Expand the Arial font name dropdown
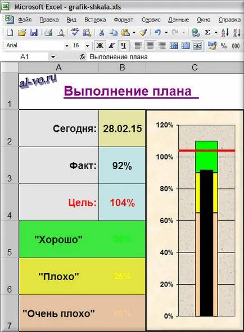 [66, 46]
